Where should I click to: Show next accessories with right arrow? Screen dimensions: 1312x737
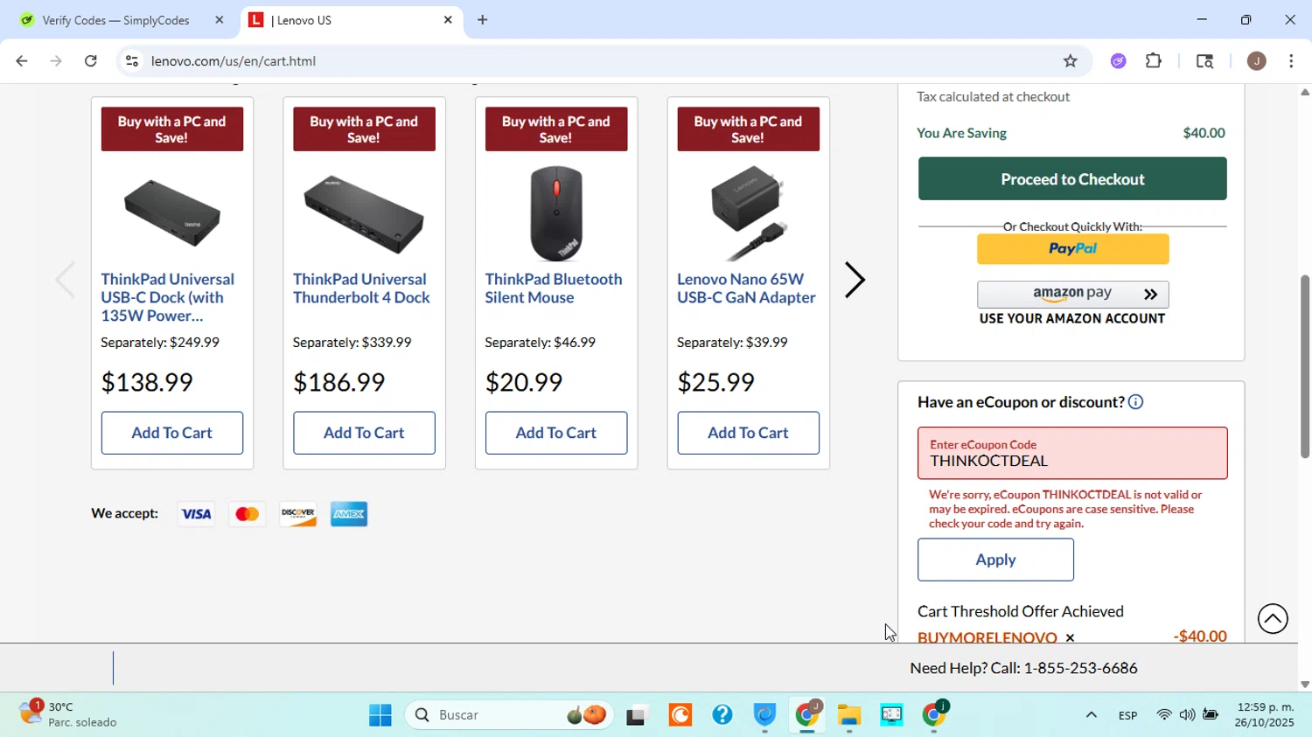pyautogui.click(x=855, y=280)
